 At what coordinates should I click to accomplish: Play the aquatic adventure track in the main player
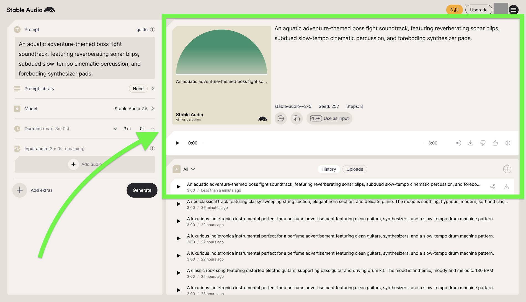tap(177, 143)
